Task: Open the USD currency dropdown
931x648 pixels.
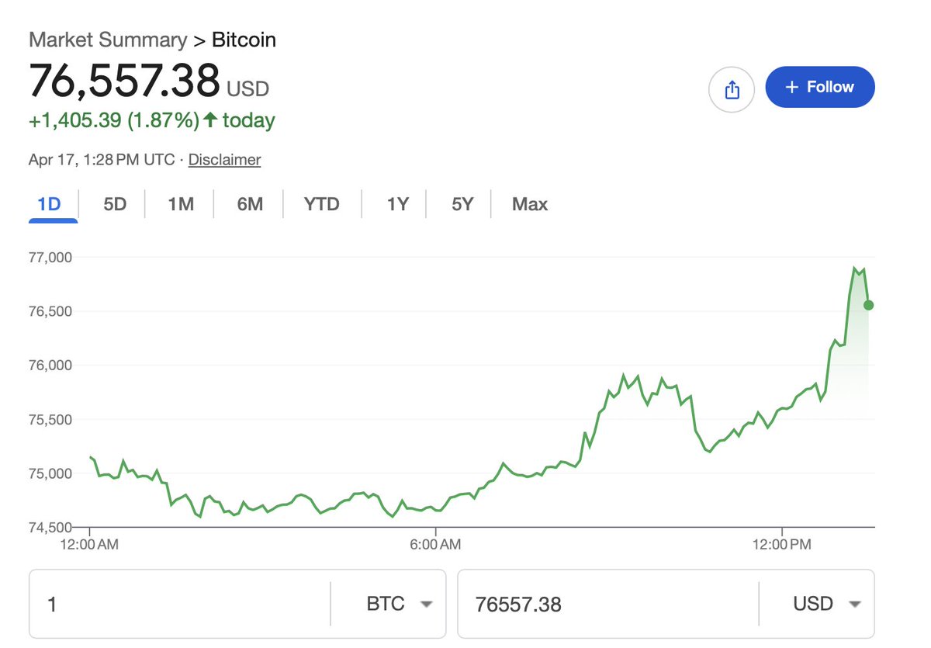Action: point(827,604)
